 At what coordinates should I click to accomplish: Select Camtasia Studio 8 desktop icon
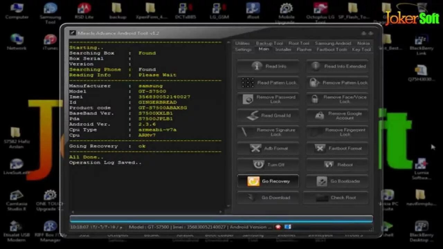point(17,200)
